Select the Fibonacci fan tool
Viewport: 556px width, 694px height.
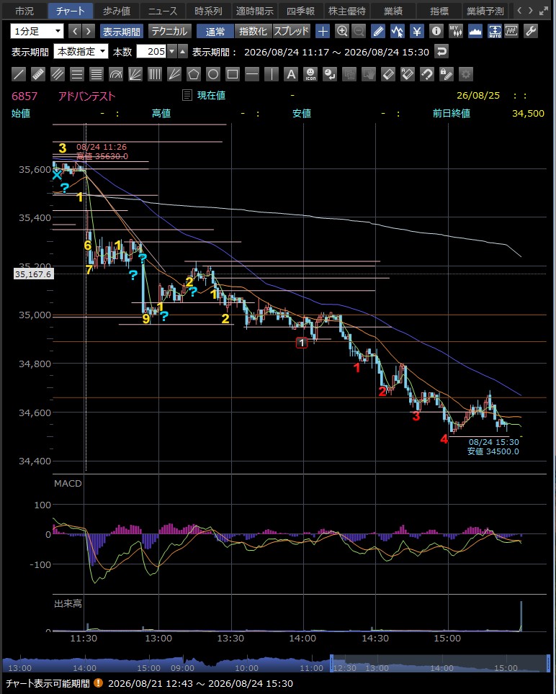tap(135, 74)
